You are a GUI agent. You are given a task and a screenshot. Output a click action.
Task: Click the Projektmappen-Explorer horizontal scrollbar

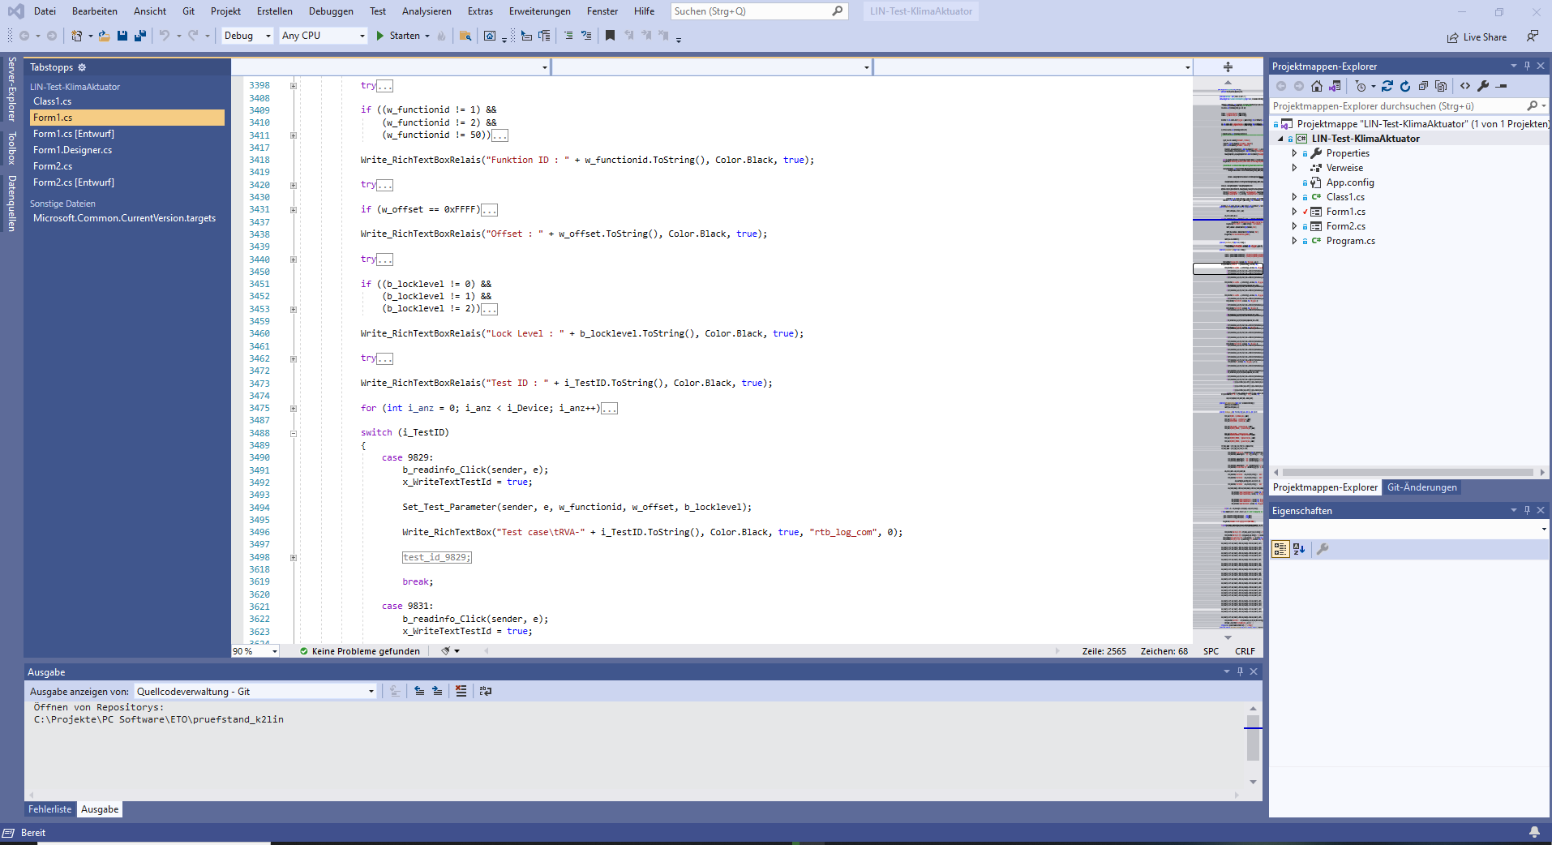pyautogui.click(x=1409, y=472)
